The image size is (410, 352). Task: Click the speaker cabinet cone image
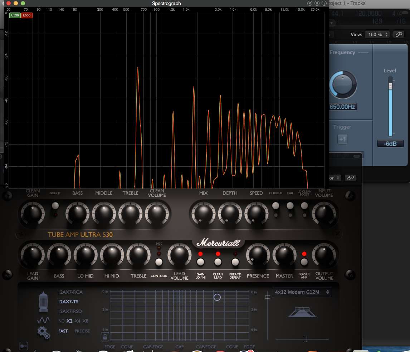click(x=302, y=312)
